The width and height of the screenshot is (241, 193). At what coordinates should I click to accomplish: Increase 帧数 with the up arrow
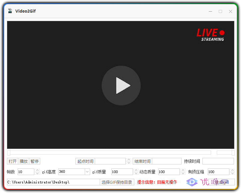pyautogui.click(x=37, y=170)
